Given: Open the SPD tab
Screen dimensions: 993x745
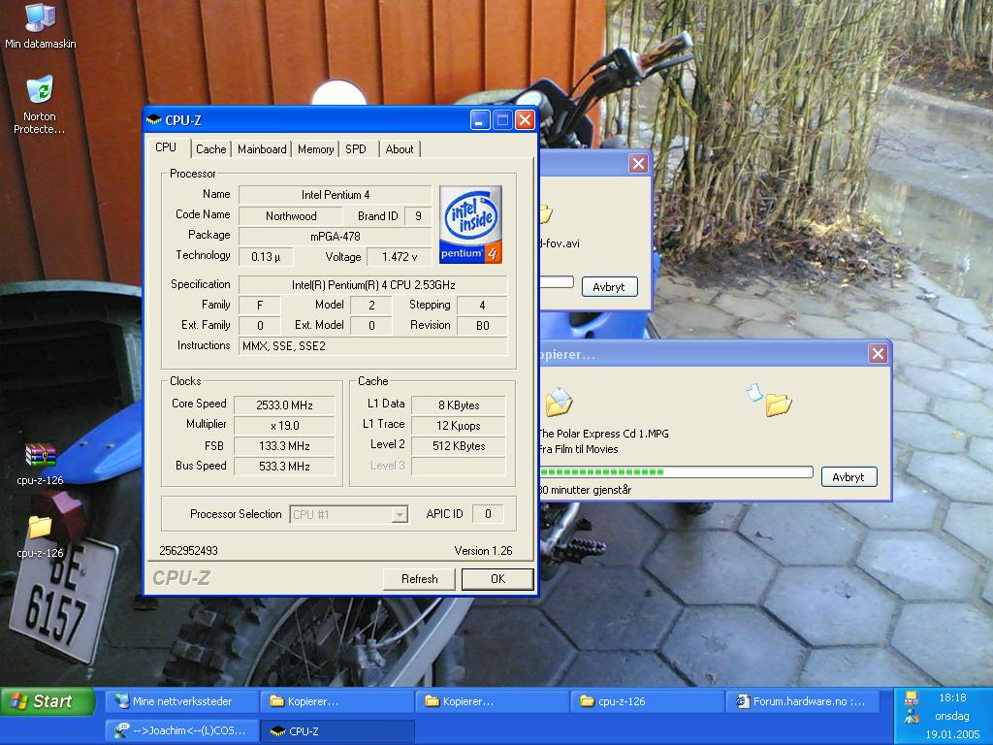Looking at the screenshot, I should (x=356, y=148).
